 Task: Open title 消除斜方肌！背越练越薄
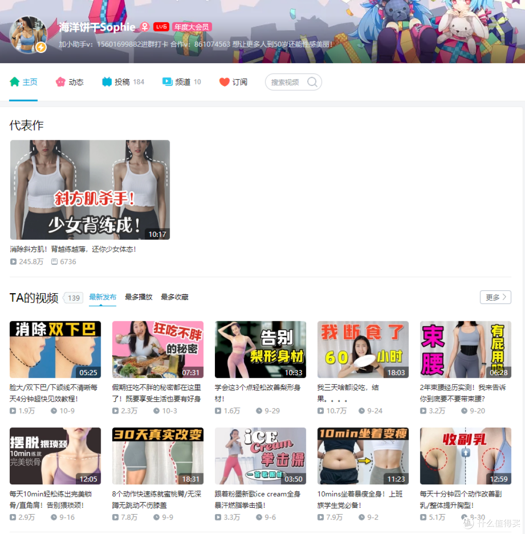click(73, 250)
